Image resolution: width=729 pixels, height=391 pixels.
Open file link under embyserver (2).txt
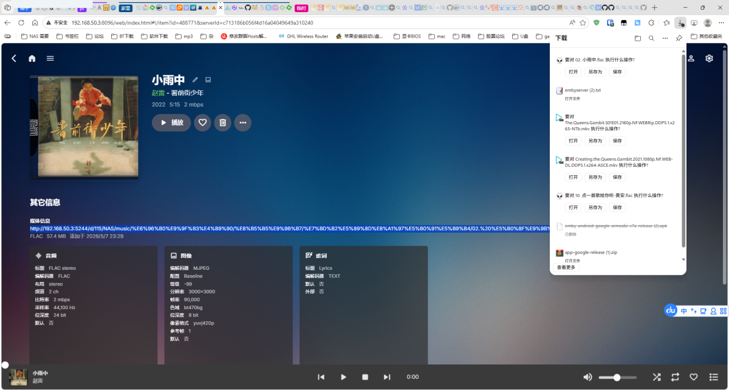[x=572, y=98]
